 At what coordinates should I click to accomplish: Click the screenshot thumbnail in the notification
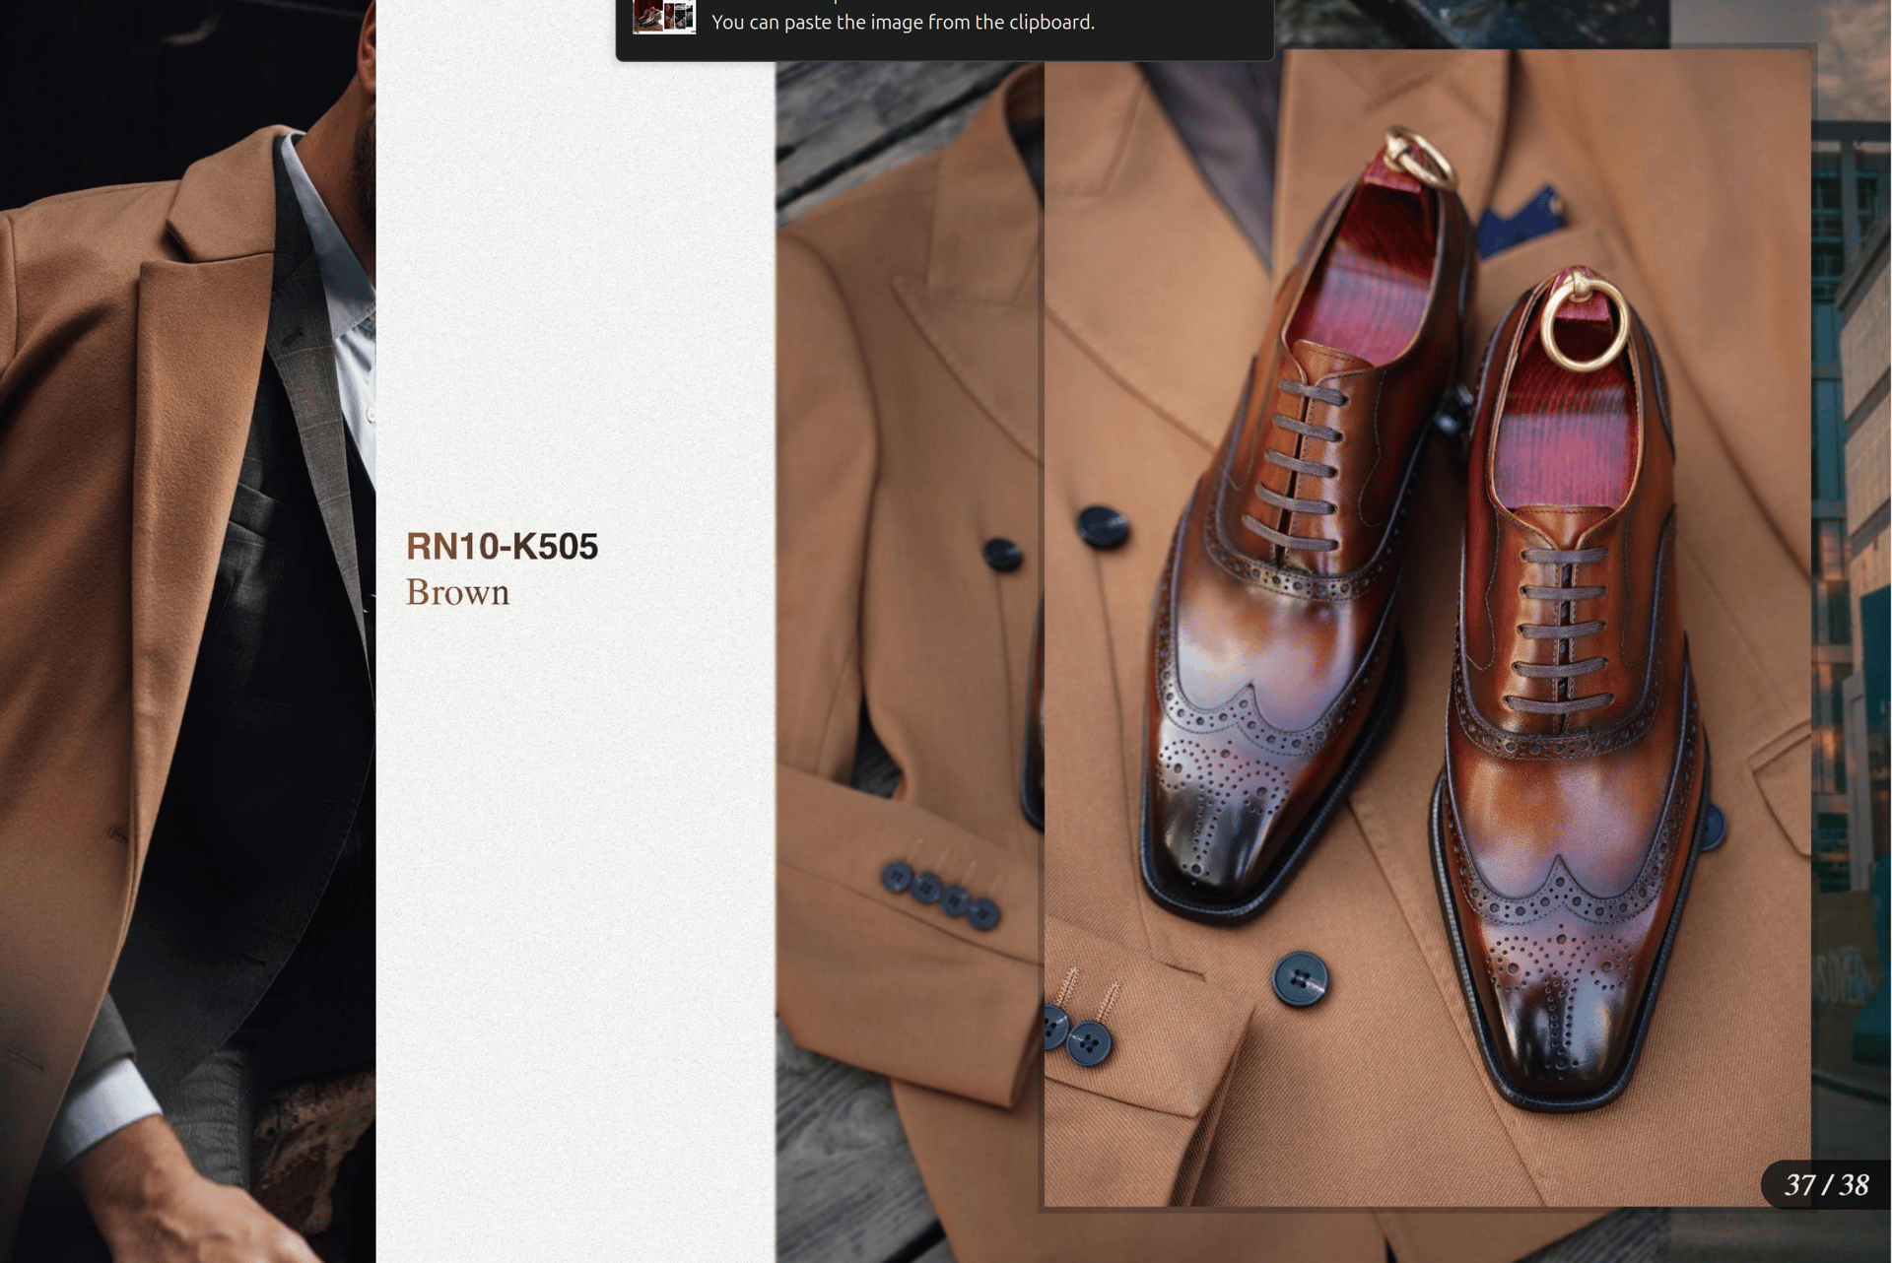point(663,16)
